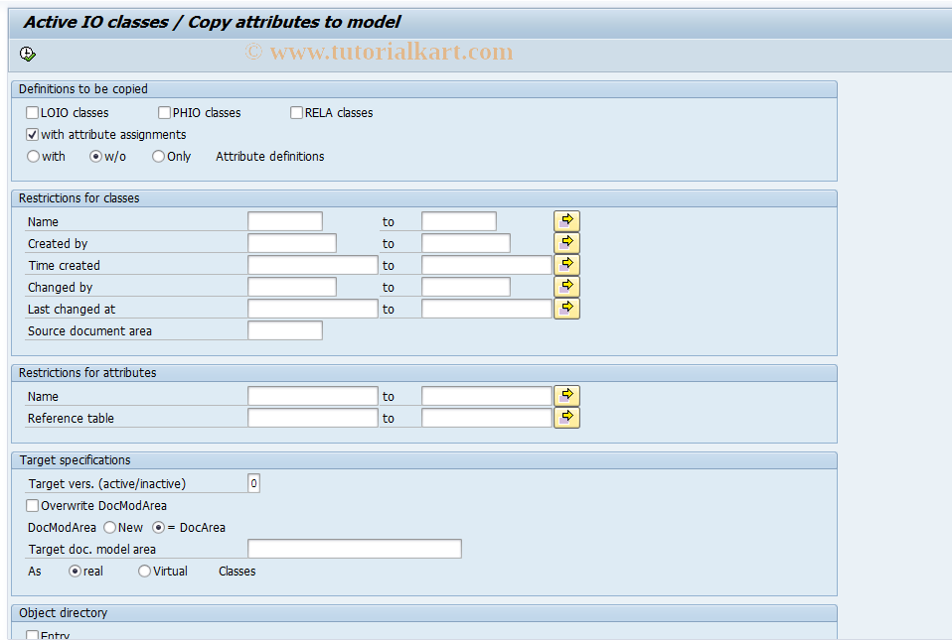Click the Target vers. (active/inactive) field
Screen dimensions: 952x640
click(x=253, y=483)
